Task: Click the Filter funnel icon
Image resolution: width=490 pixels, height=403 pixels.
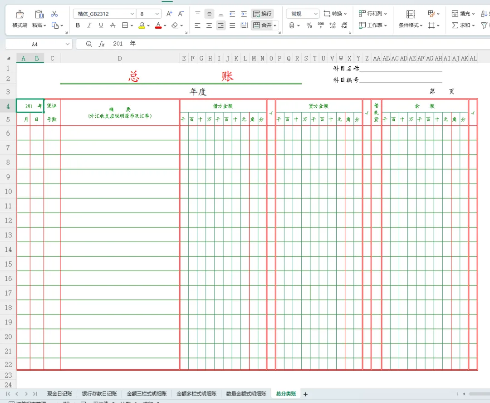Action: click(x=485, y=25)
